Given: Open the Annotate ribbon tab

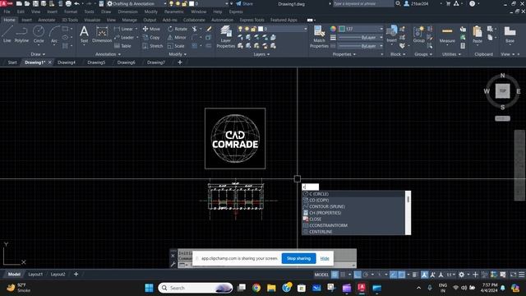Looking at the screenshot, I should pyautogui.click(x=46, y=20).
